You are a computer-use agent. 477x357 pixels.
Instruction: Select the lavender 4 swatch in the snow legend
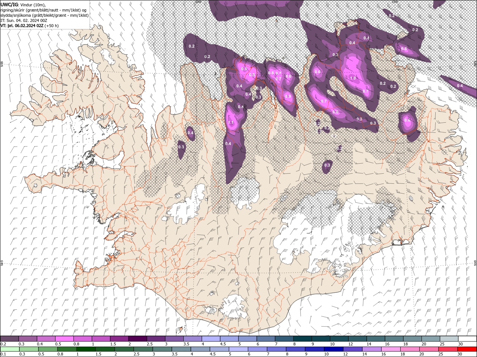point(211,339)
